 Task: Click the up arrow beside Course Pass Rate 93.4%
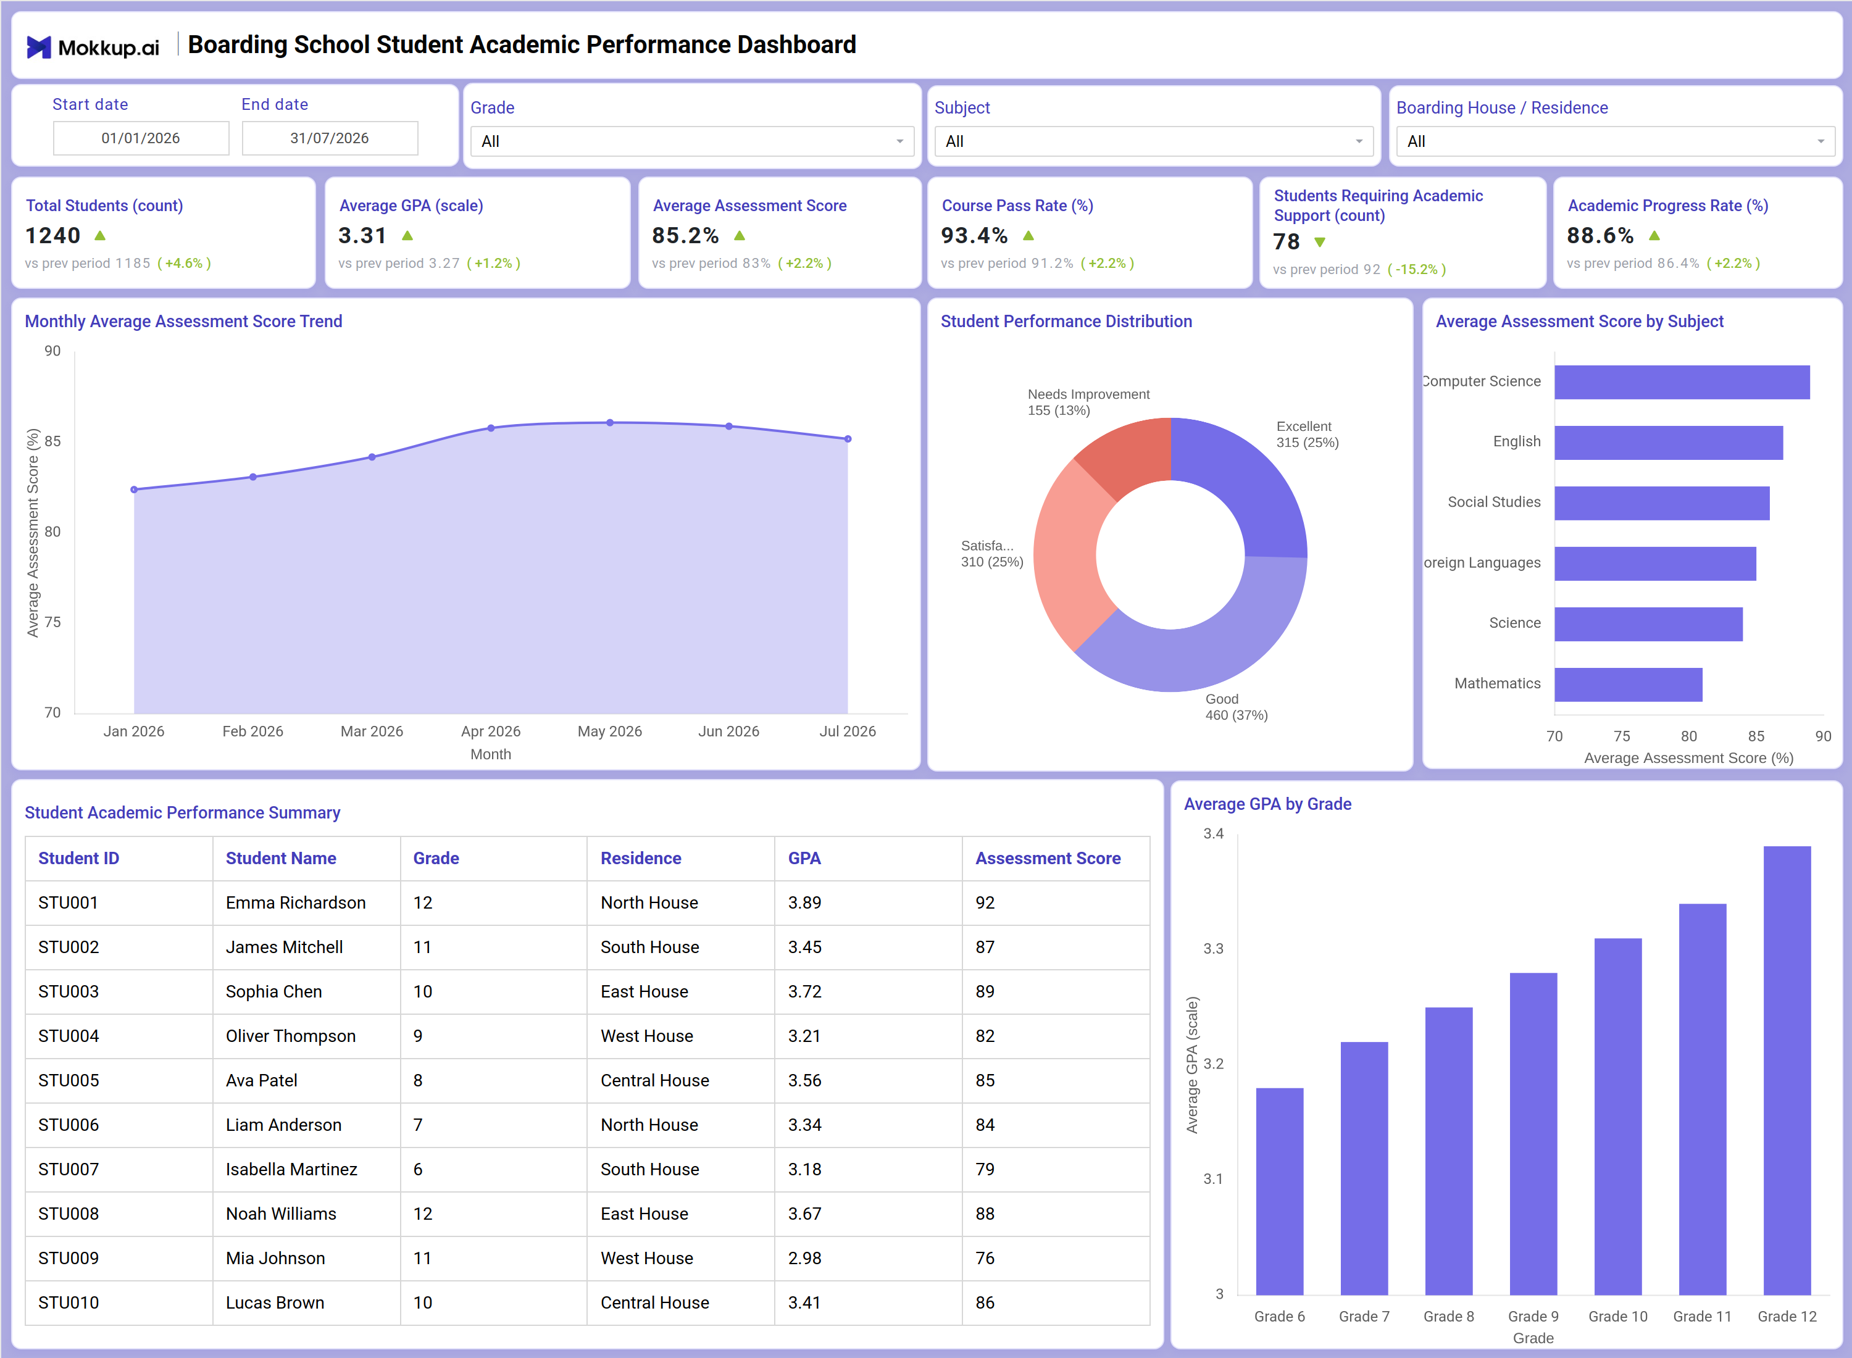pos(1028,236)
